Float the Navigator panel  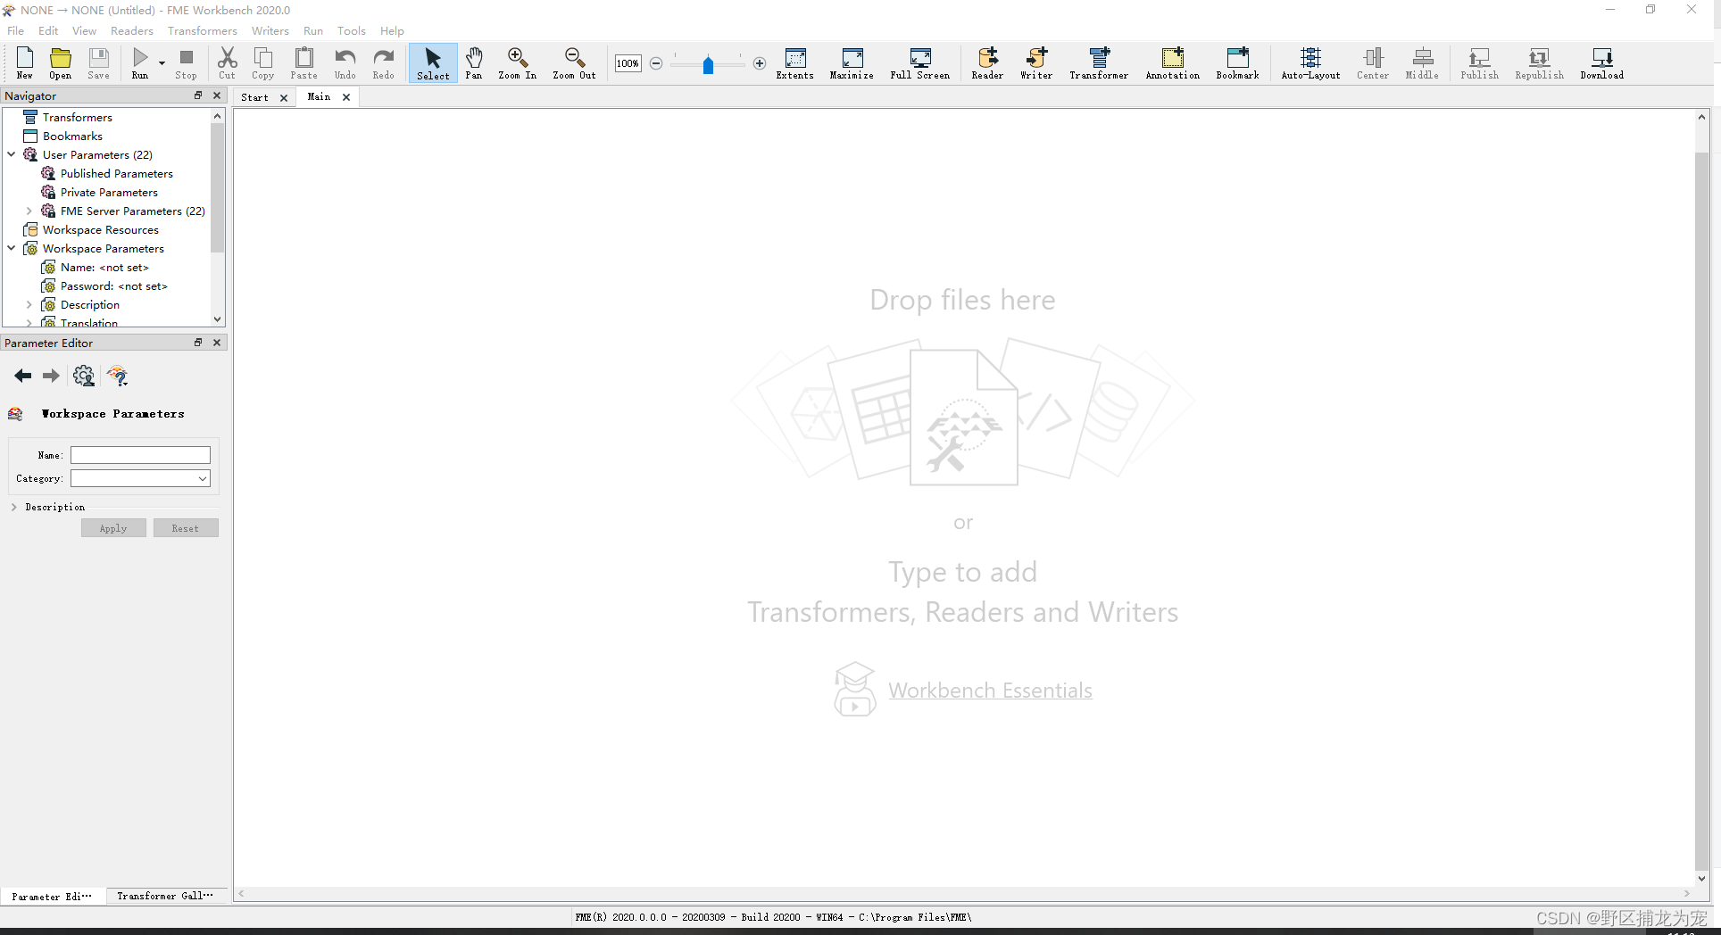pos(198,95)
